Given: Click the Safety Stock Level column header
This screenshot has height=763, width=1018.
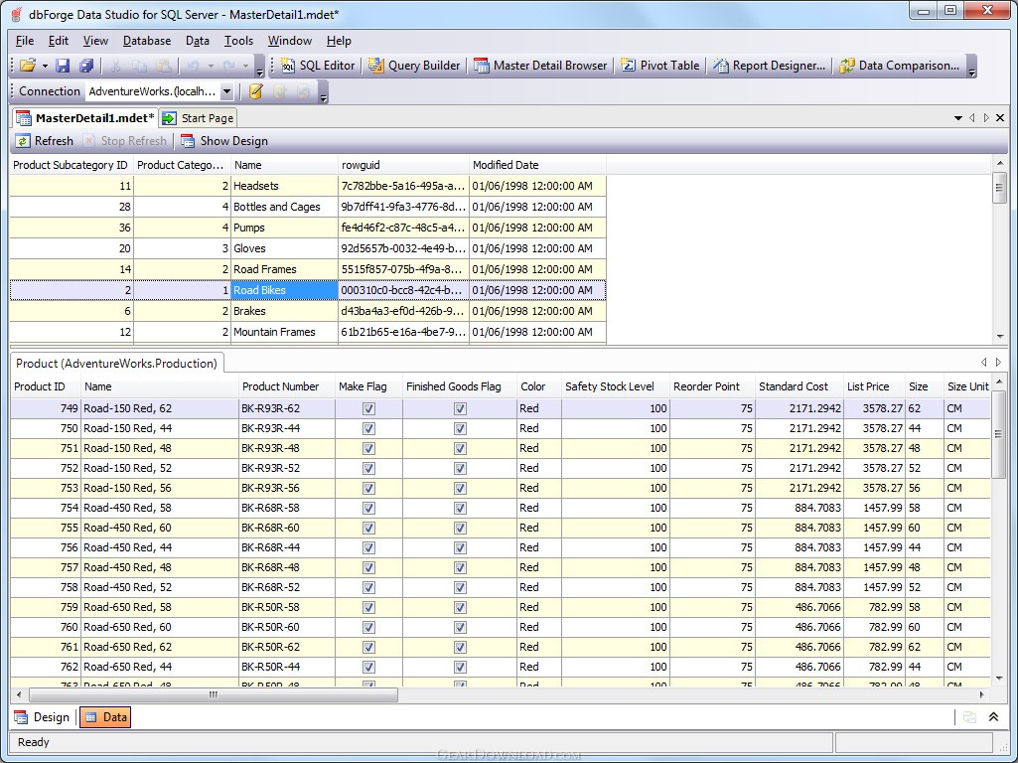Looking at the screenshot, I should 615,386.
